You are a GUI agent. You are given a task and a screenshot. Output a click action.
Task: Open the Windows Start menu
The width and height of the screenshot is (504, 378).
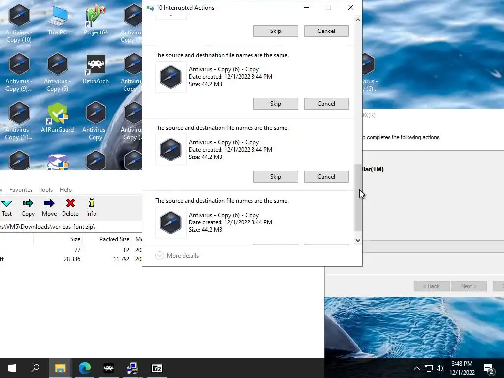(x=12, y=368)
